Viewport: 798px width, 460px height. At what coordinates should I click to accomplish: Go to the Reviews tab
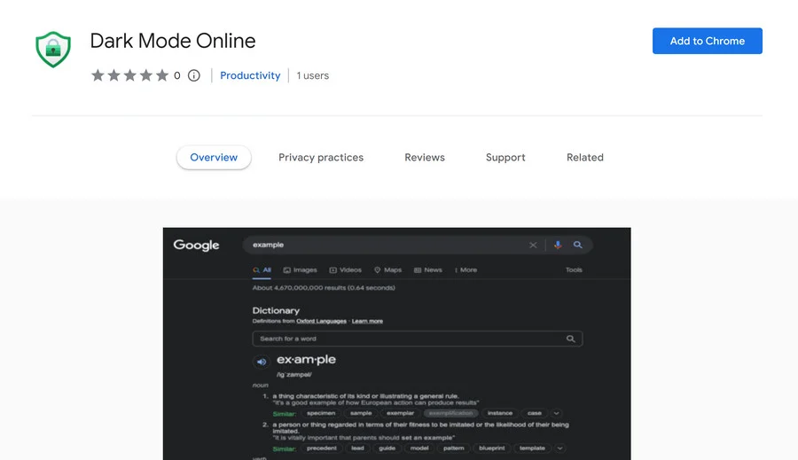pos(425,157)
